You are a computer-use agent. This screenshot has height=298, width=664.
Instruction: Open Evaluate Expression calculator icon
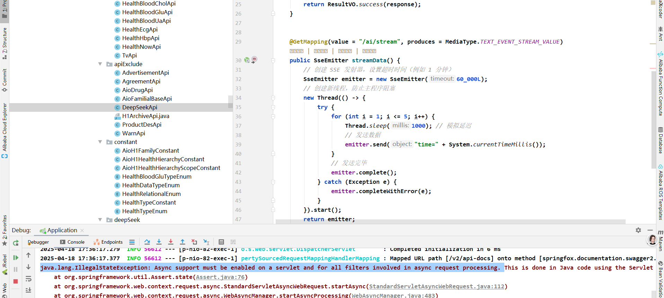[x=221, y=242]
